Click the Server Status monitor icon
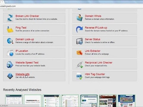Image resolution: width=143 pixels, height=107 pixels. 80,41
